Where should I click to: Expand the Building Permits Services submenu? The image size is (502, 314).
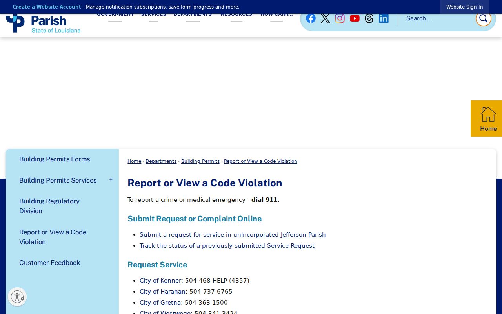[x=111, y=180]
